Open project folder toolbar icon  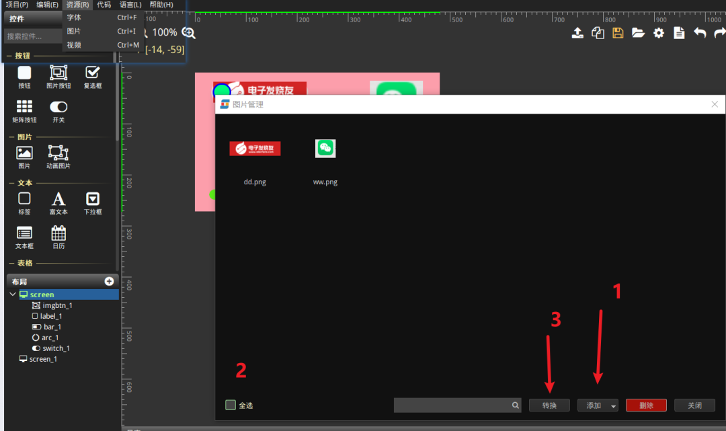tap(638, 33)
